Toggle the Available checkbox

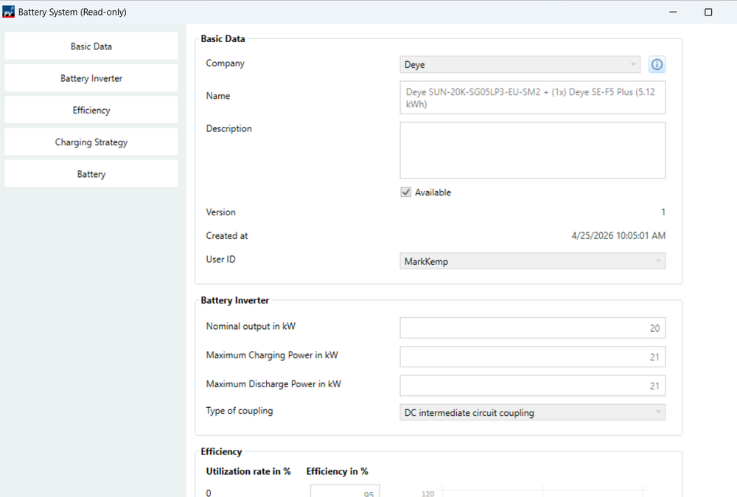click(x=405, y=192)
